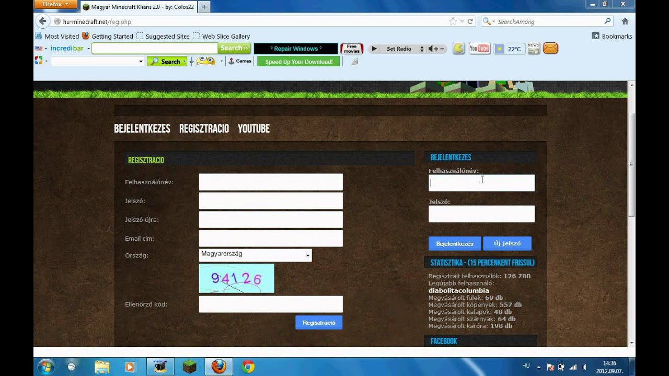Click the Email cím field
Screen dimensions: 669x376
[x=271, y=239]
